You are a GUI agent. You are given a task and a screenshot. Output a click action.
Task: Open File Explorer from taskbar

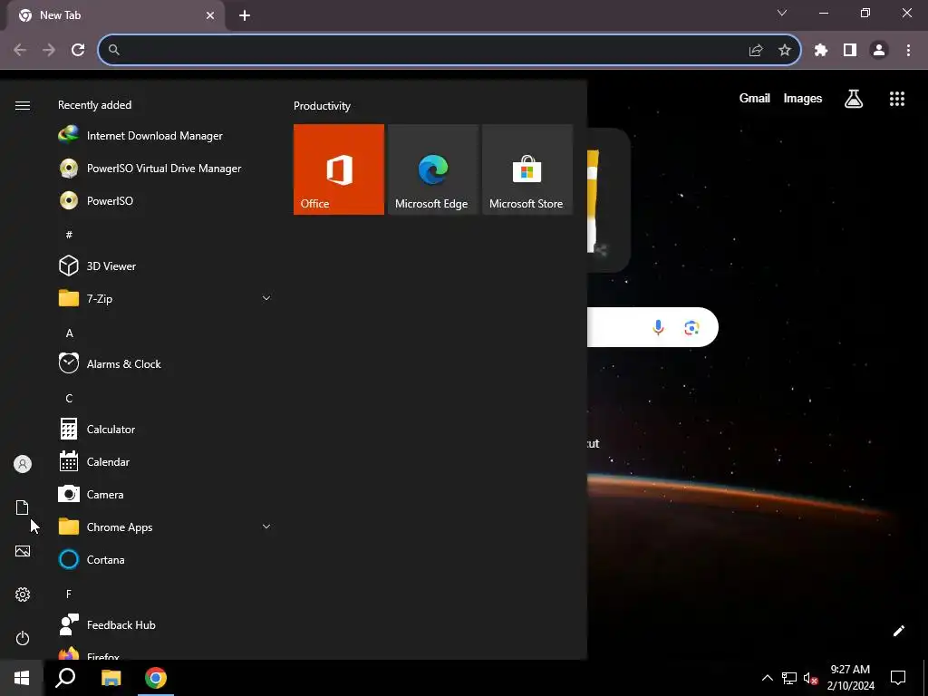point(111,678)
